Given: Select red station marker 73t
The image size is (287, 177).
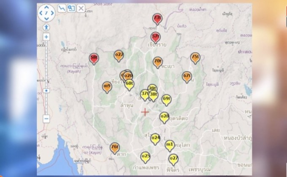Looking at the screenshot, I should 157,19.
